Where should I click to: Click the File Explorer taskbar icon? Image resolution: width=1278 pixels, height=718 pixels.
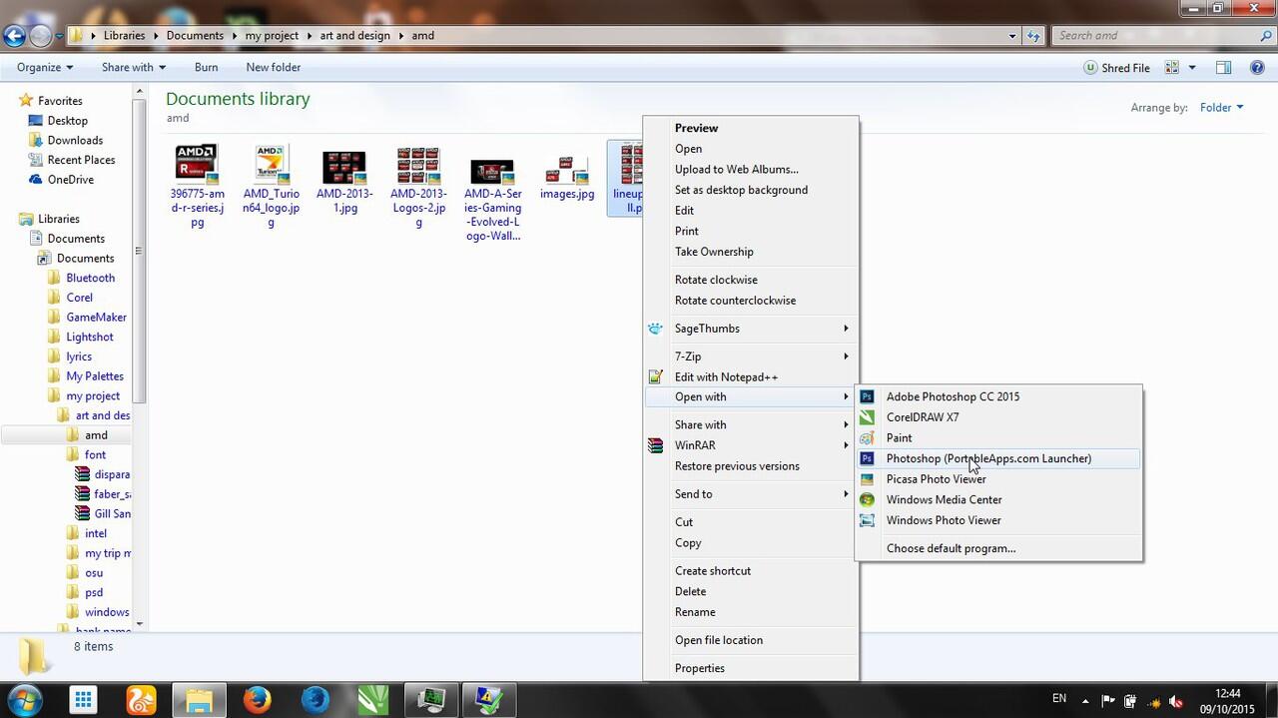tap(199, 699)
